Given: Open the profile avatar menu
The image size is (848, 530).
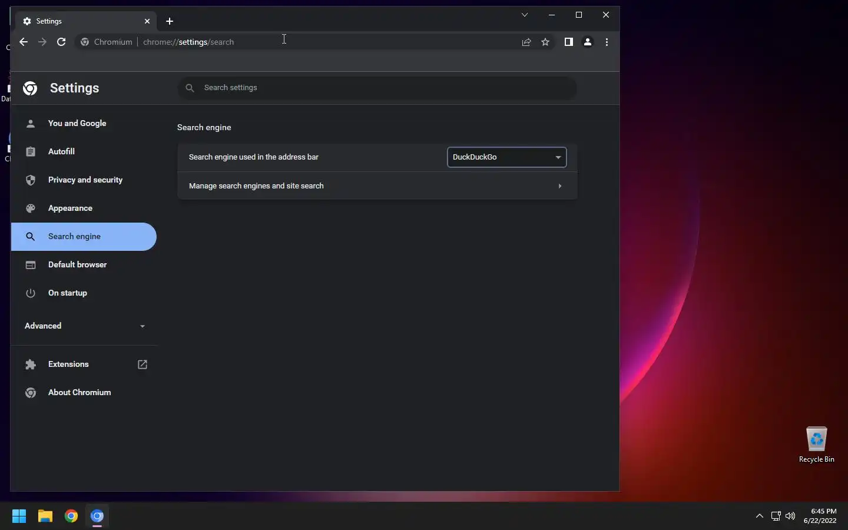Looking at the screenshot, I should pyautogui.click(x=588, y=42).
